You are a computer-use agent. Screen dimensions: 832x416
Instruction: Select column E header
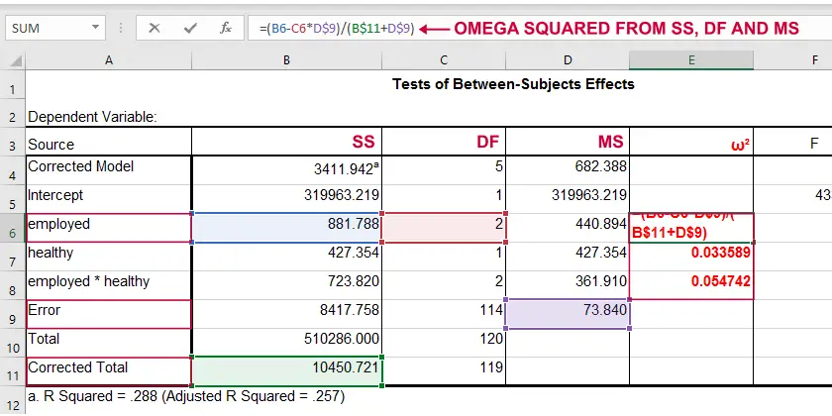691,60
